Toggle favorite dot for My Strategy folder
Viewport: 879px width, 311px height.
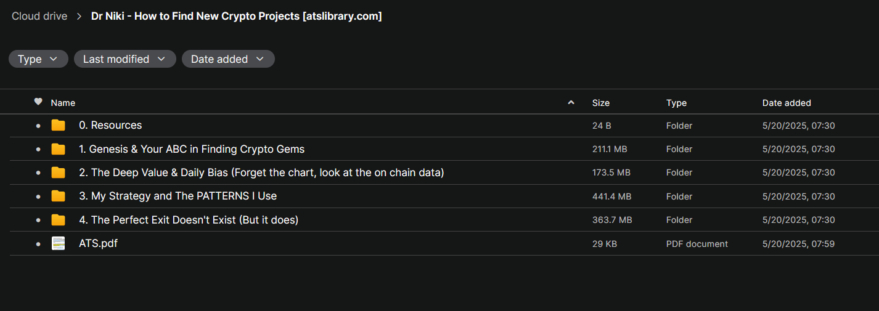coord(38,196)
